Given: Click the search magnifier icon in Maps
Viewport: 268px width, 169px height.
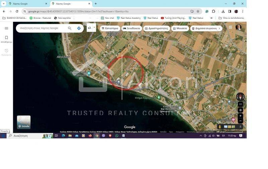Looking at the screenshot, I should pyautogui.click(x=70, y=28).
